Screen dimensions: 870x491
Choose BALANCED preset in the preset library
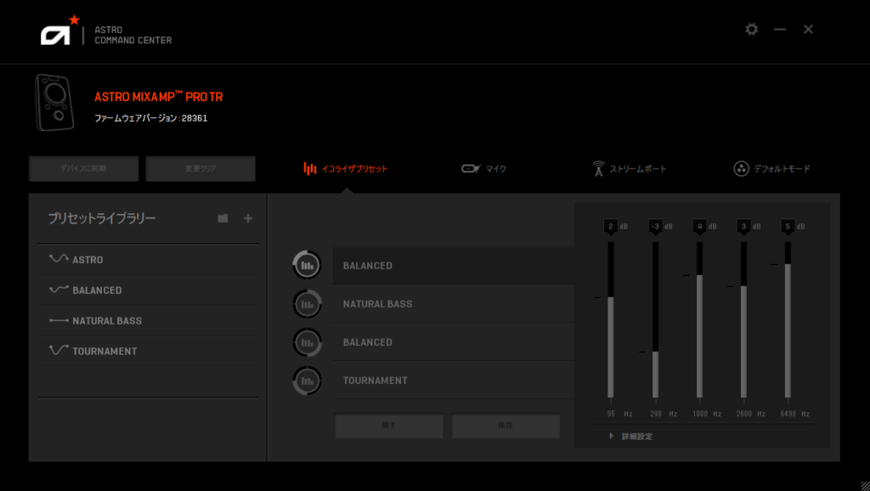(x=148, y=291)
